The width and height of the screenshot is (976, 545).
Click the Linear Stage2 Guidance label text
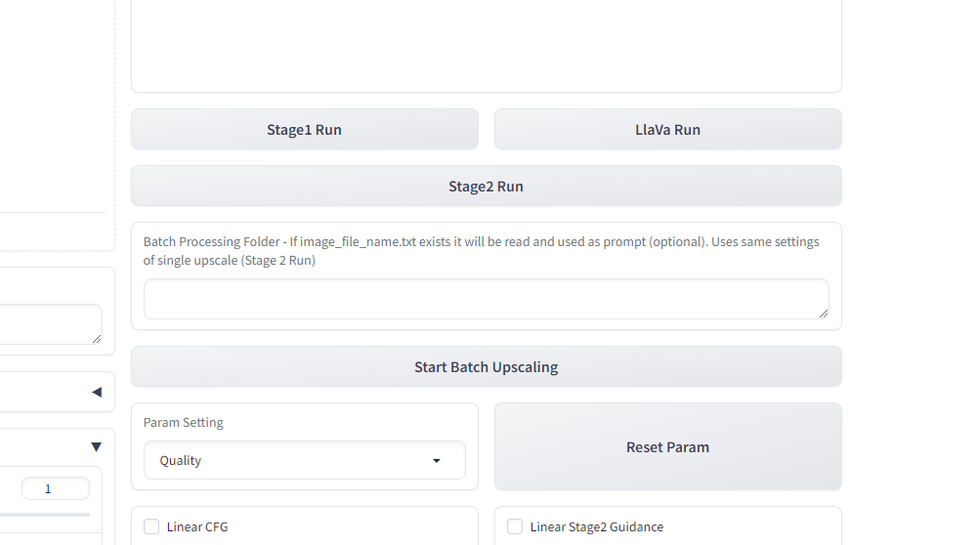[596, 527]
